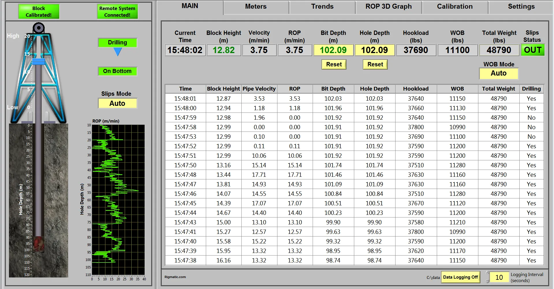Click the Current Time 15:48:02 display
The height and width of the screenshot is (289, 554).
click(185, 50)
